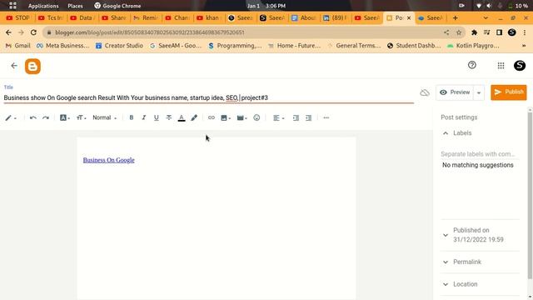Open the text alignment dropdown
The width and height of the screenshot is (533, 300).
[x=278, y=117]
